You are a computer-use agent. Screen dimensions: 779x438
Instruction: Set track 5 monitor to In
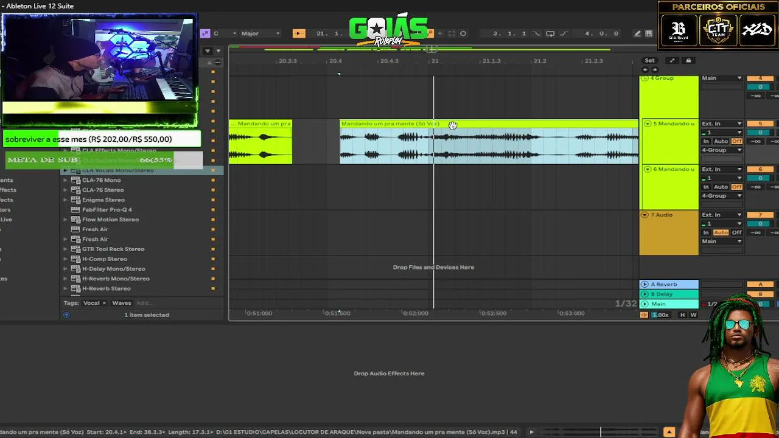(706, 141)
